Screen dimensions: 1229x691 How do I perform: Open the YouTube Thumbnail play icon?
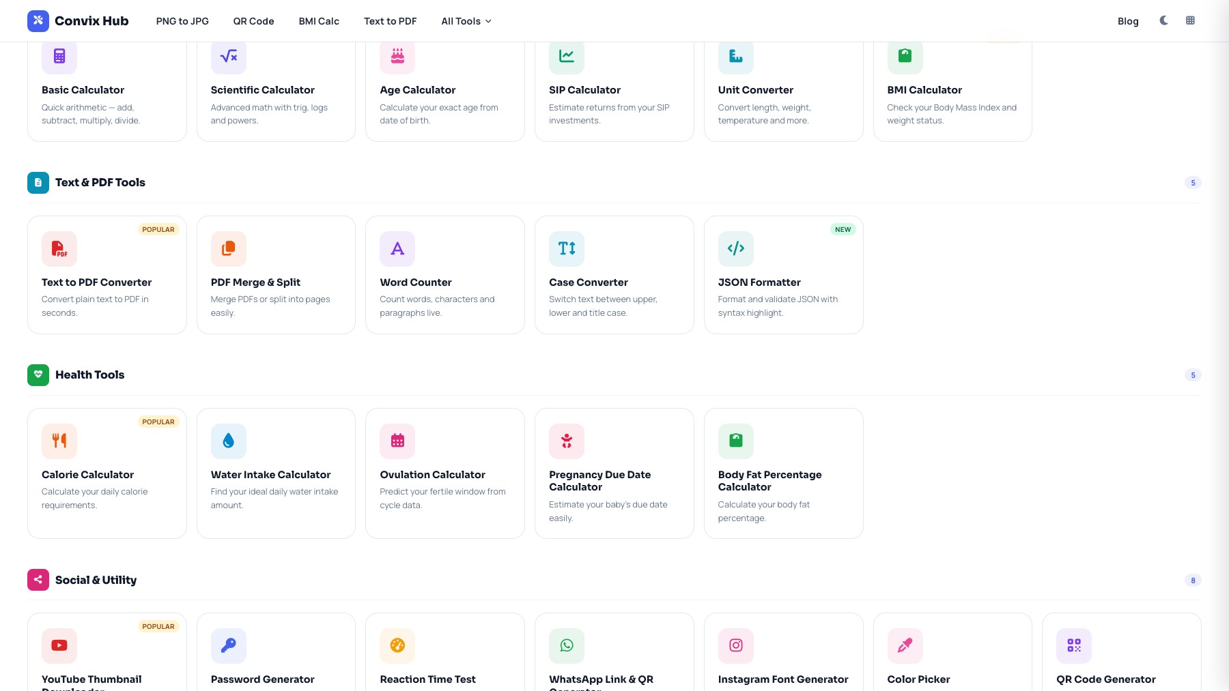pyautogui.click(x=59, y=646)
